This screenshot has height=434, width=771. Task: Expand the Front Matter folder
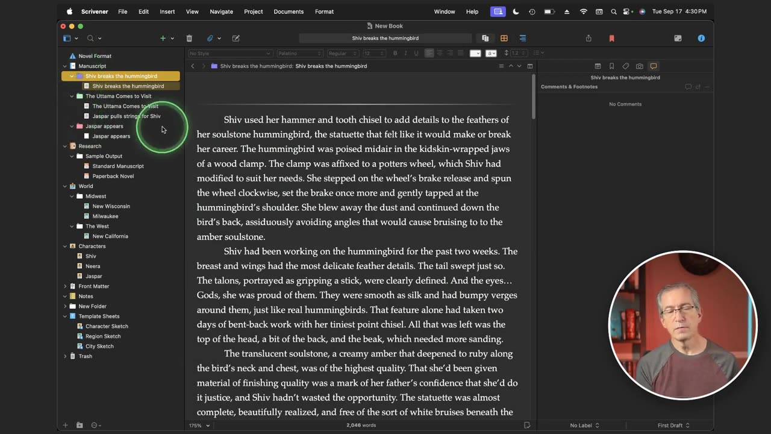coord(65,286)
